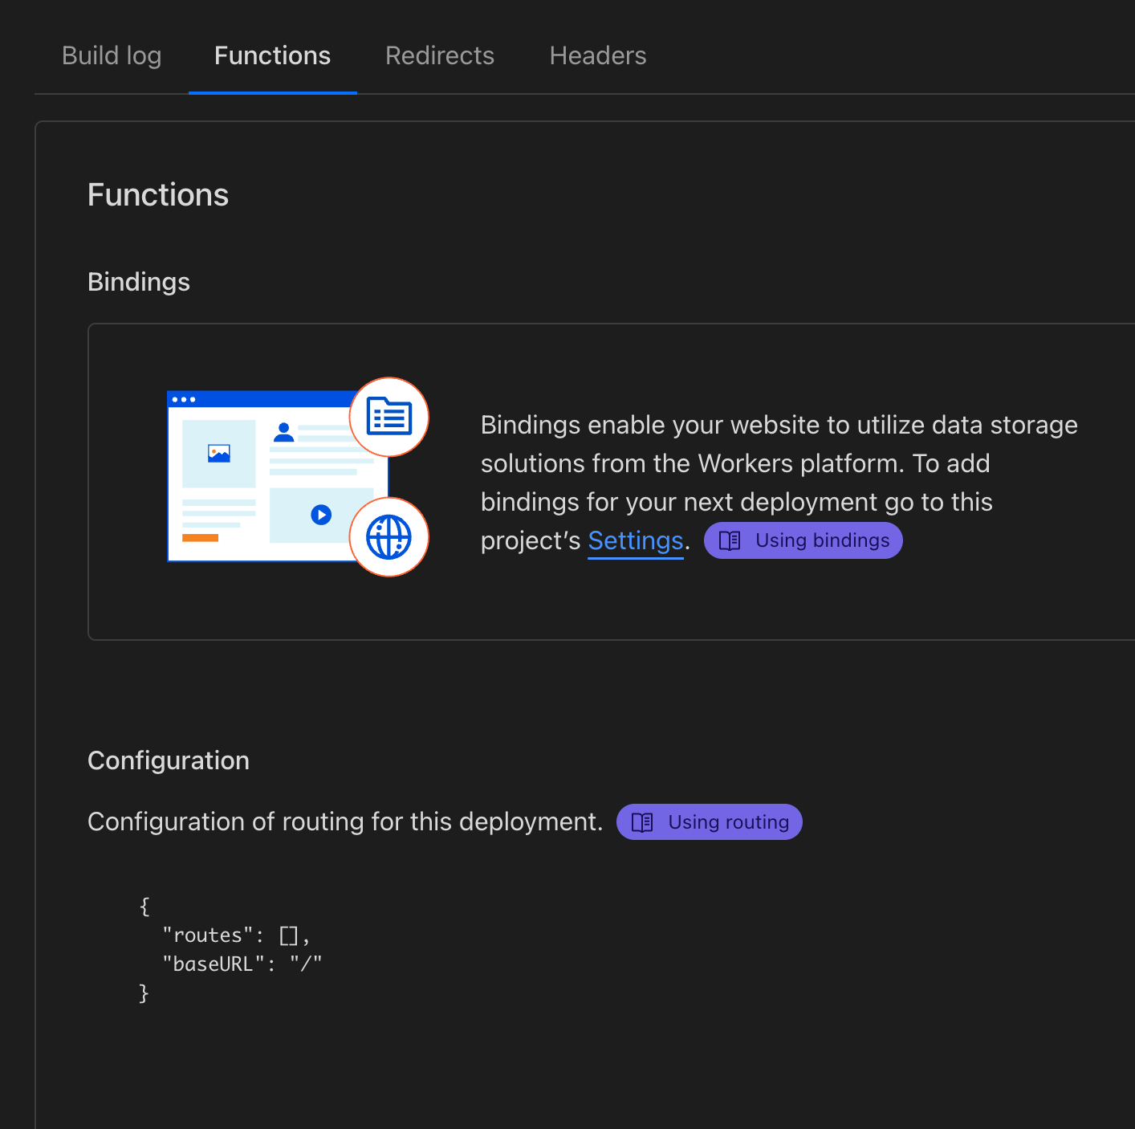Click the book icon beside Using routing
The height and width of the screenshot is (1129, 1135).
[642, 822]
